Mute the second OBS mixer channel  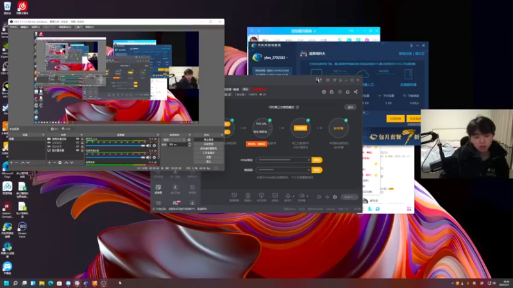(x=148, y=157)
